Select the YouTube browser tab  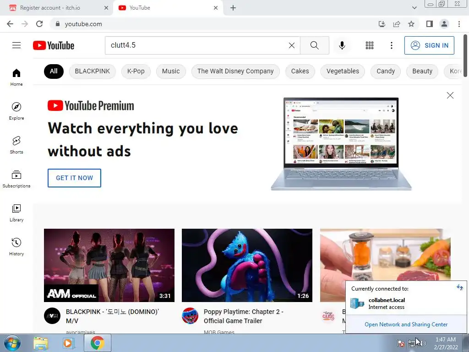click(x=168, y=8)
